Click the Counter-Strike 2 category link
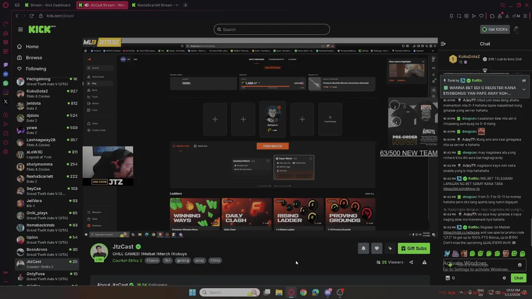Screen dimensions: 532x299 (127, 260)
